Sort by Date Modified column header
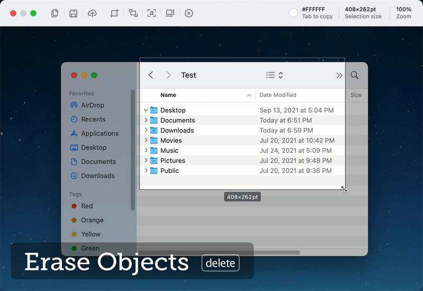Viewport: 423px width, 291px height. pyautogui.click(x=278, y=95)
